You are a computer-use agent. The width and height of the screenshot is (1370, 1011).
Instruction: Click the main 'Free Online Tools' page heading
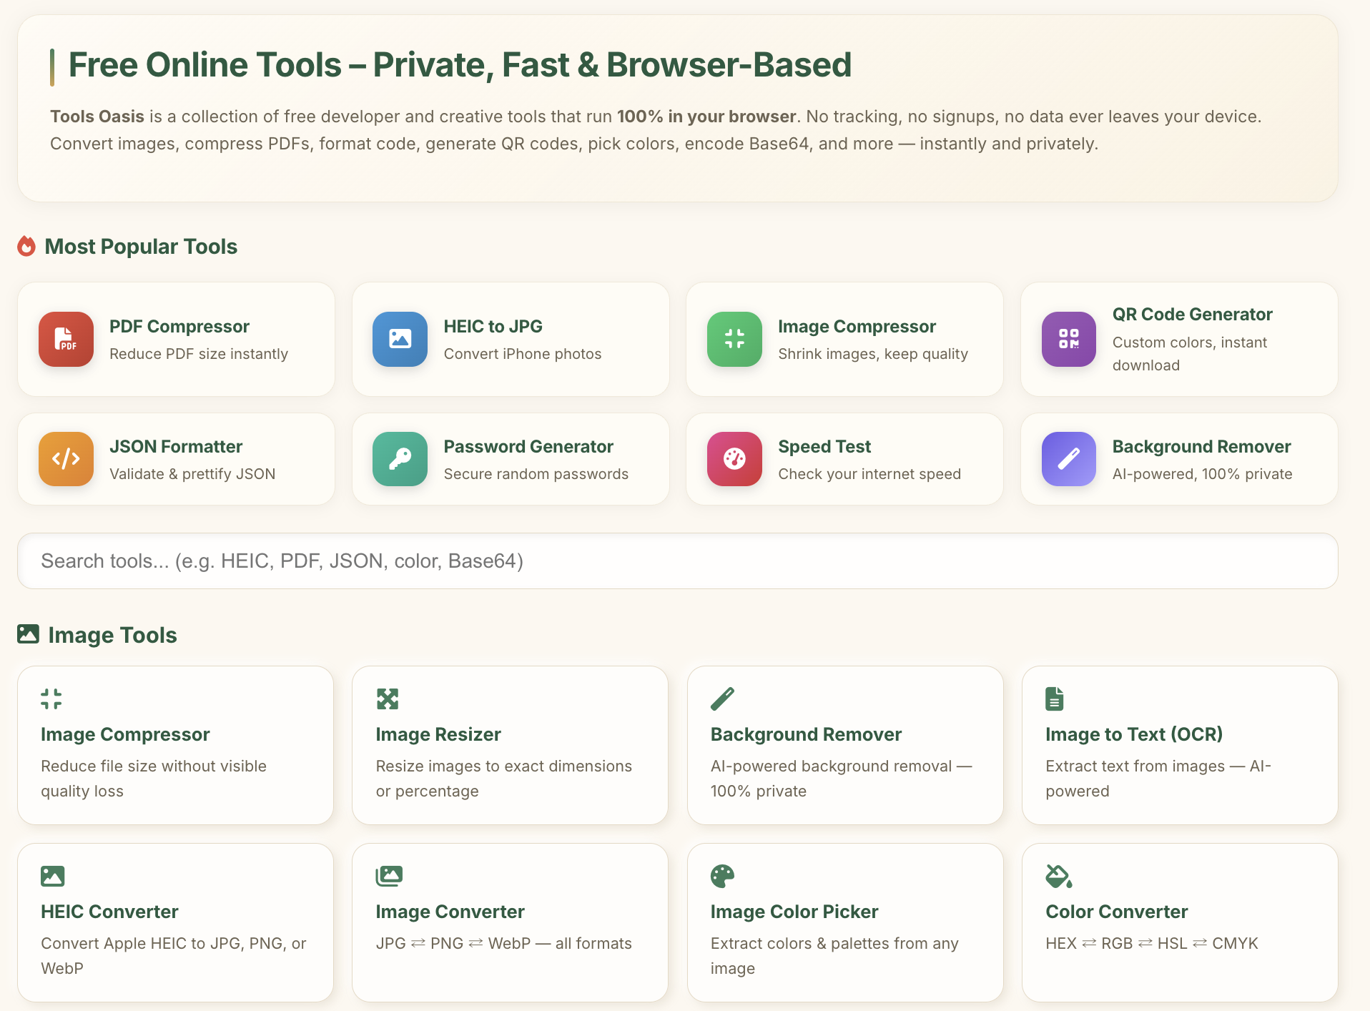click(460, 65)
